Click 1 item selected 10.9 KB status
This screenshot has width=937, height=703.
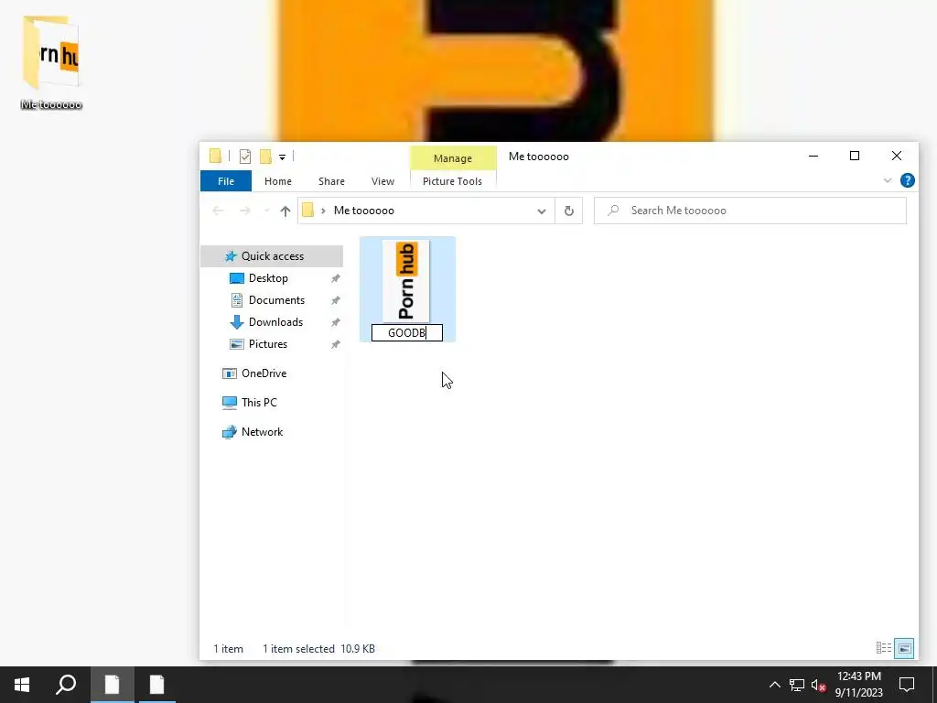click(318, 649)
